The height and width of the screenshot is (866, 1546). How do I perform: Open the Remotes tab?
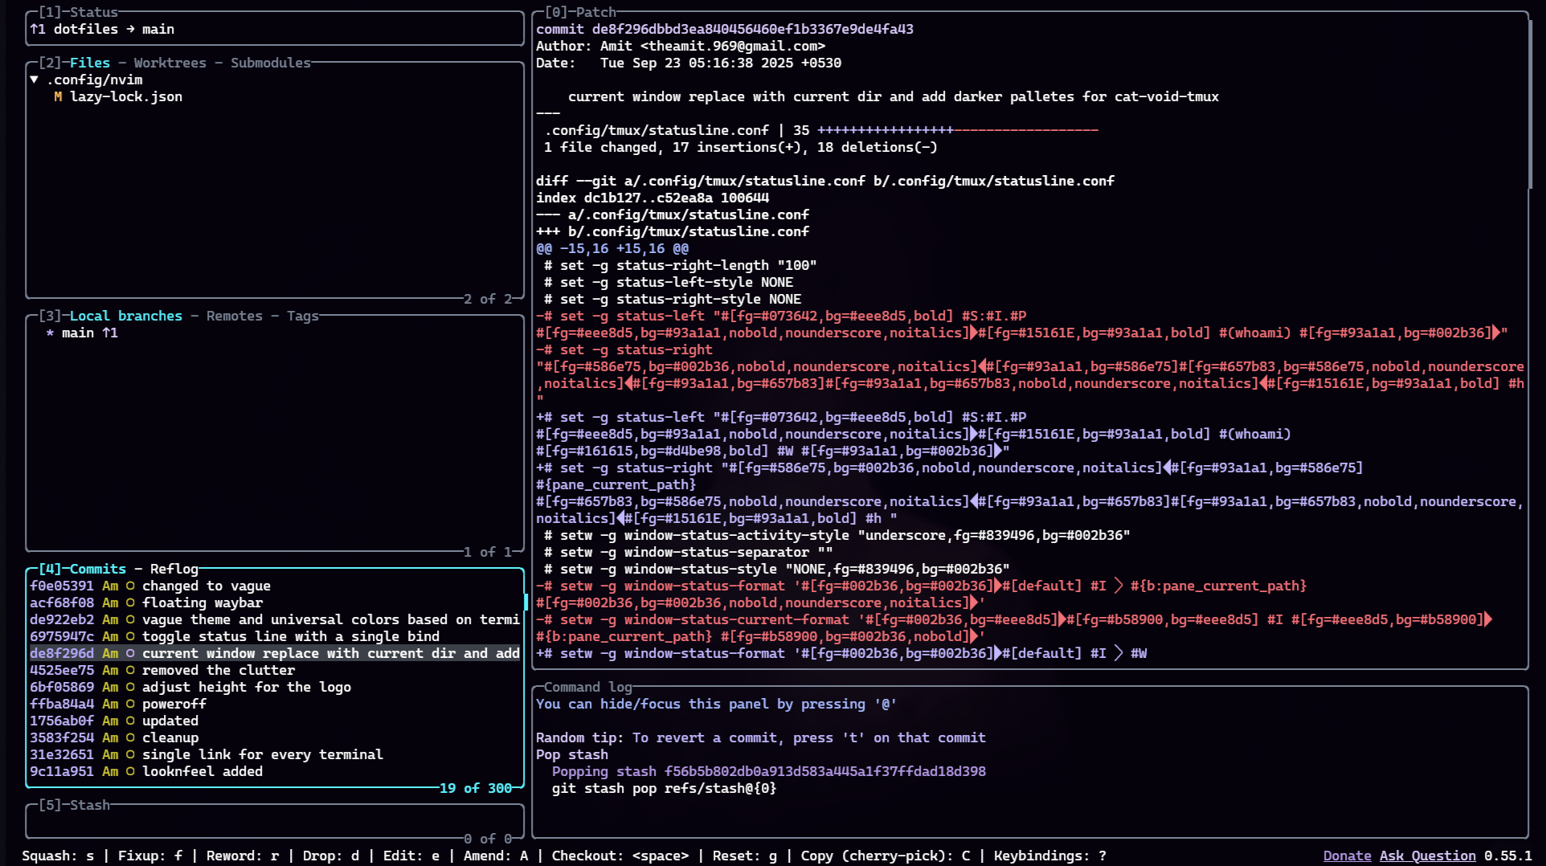click(235, 316)
